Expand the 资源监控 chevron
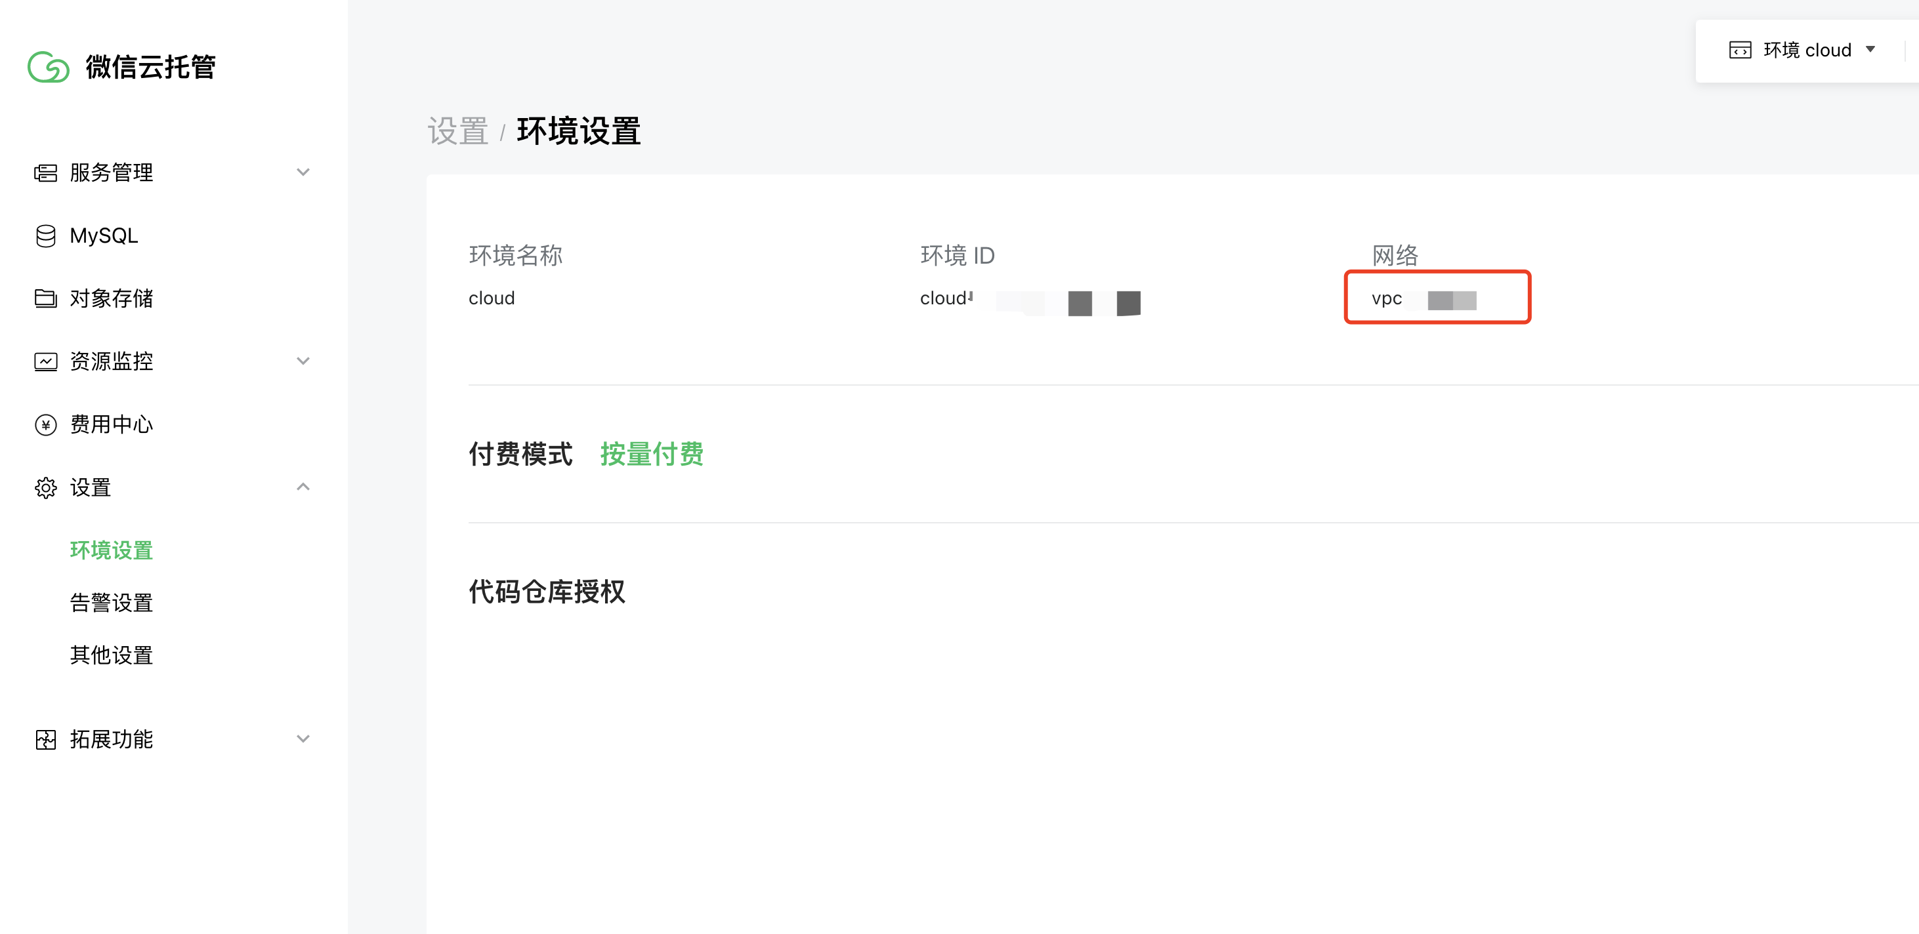 (303, 361)
